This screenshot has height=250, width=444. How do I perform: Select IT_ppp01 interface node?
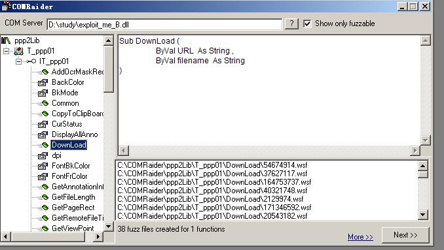coord(54,61)
